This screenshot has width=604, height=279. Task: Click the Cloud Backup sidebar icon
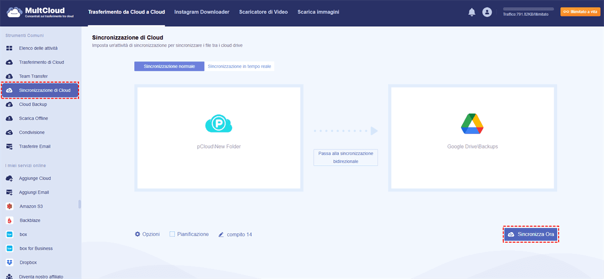(x=9, y=105)
